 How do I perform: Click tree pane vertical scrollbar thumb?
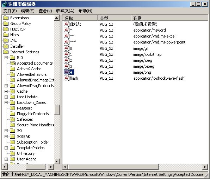pos(57,110)
